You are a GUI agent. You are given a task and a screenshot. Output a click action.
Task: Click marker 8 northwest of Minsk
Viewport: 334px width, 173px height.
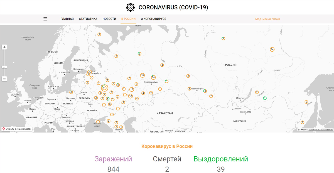click(71, 92)
